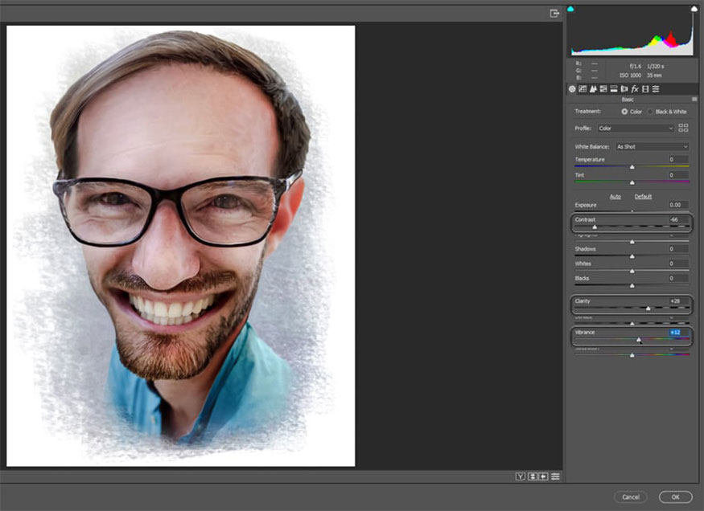This screenshot has height=511, width=704.
Task: Open the Basic panel tab icon
Action: point(572,88)
